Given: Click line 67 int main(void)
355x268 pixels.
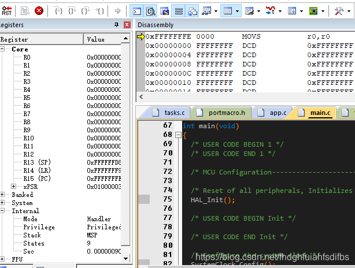Looking at the screenshot, I should pyautogui.click(x=211, y=126).
